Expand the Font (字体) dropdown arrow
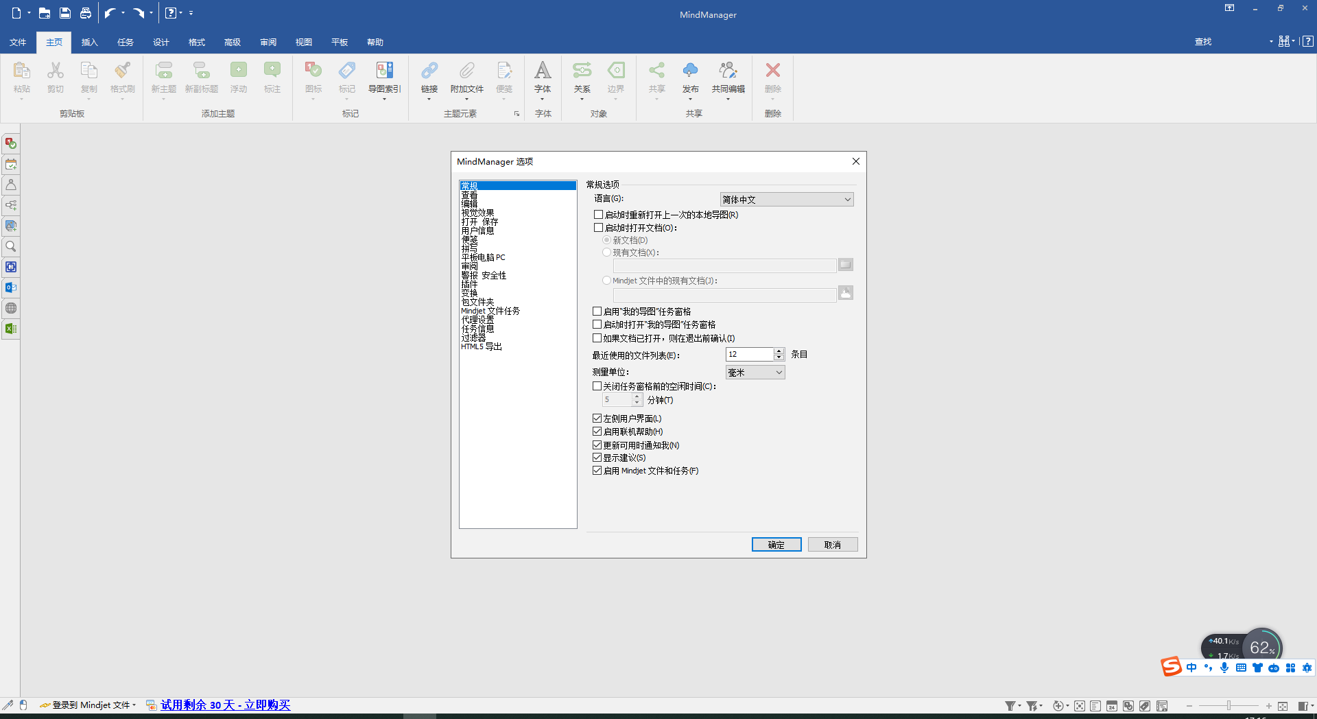This screenshot has width=1317, height=719. point(543,99)
